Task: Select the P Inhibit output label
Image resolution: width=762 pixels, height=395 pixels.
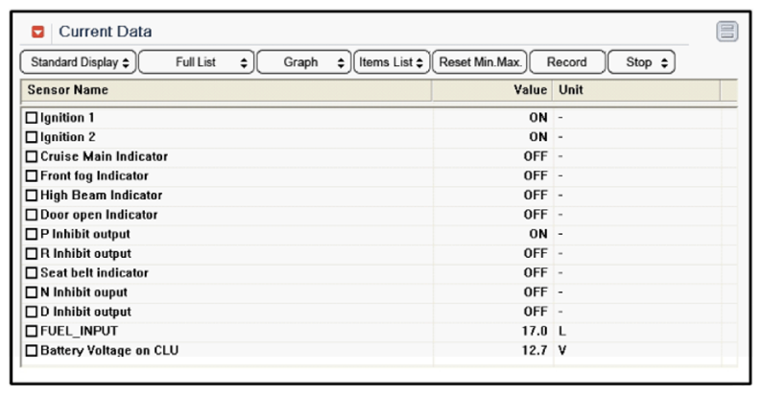Action: pyautogui.click(x=85, y=234)
